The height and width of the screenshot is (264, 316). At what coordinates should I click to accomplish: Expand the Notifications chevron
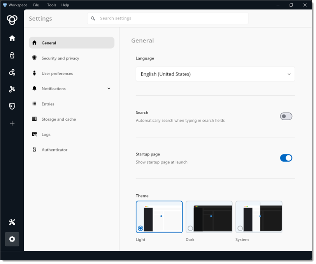click(x=109, y=88)
